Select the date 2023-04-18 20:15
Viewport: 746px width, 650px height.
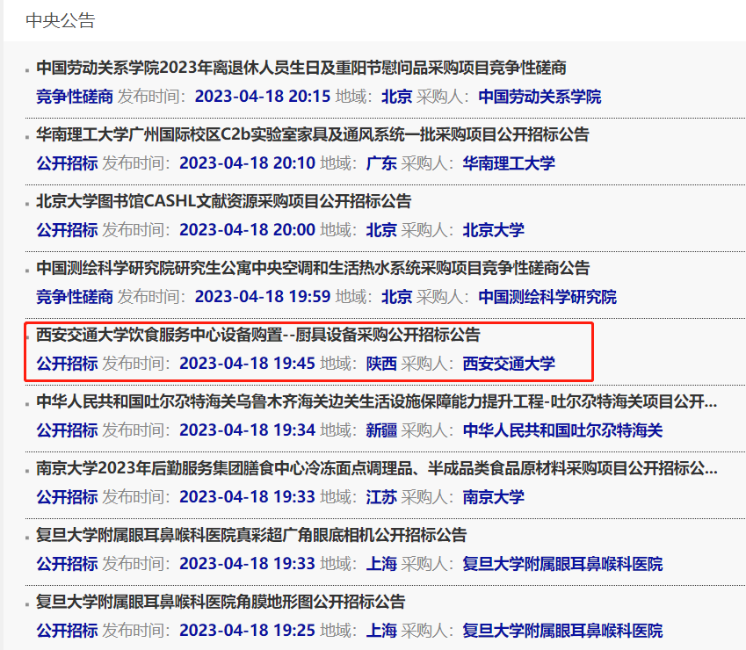(263, 97)
